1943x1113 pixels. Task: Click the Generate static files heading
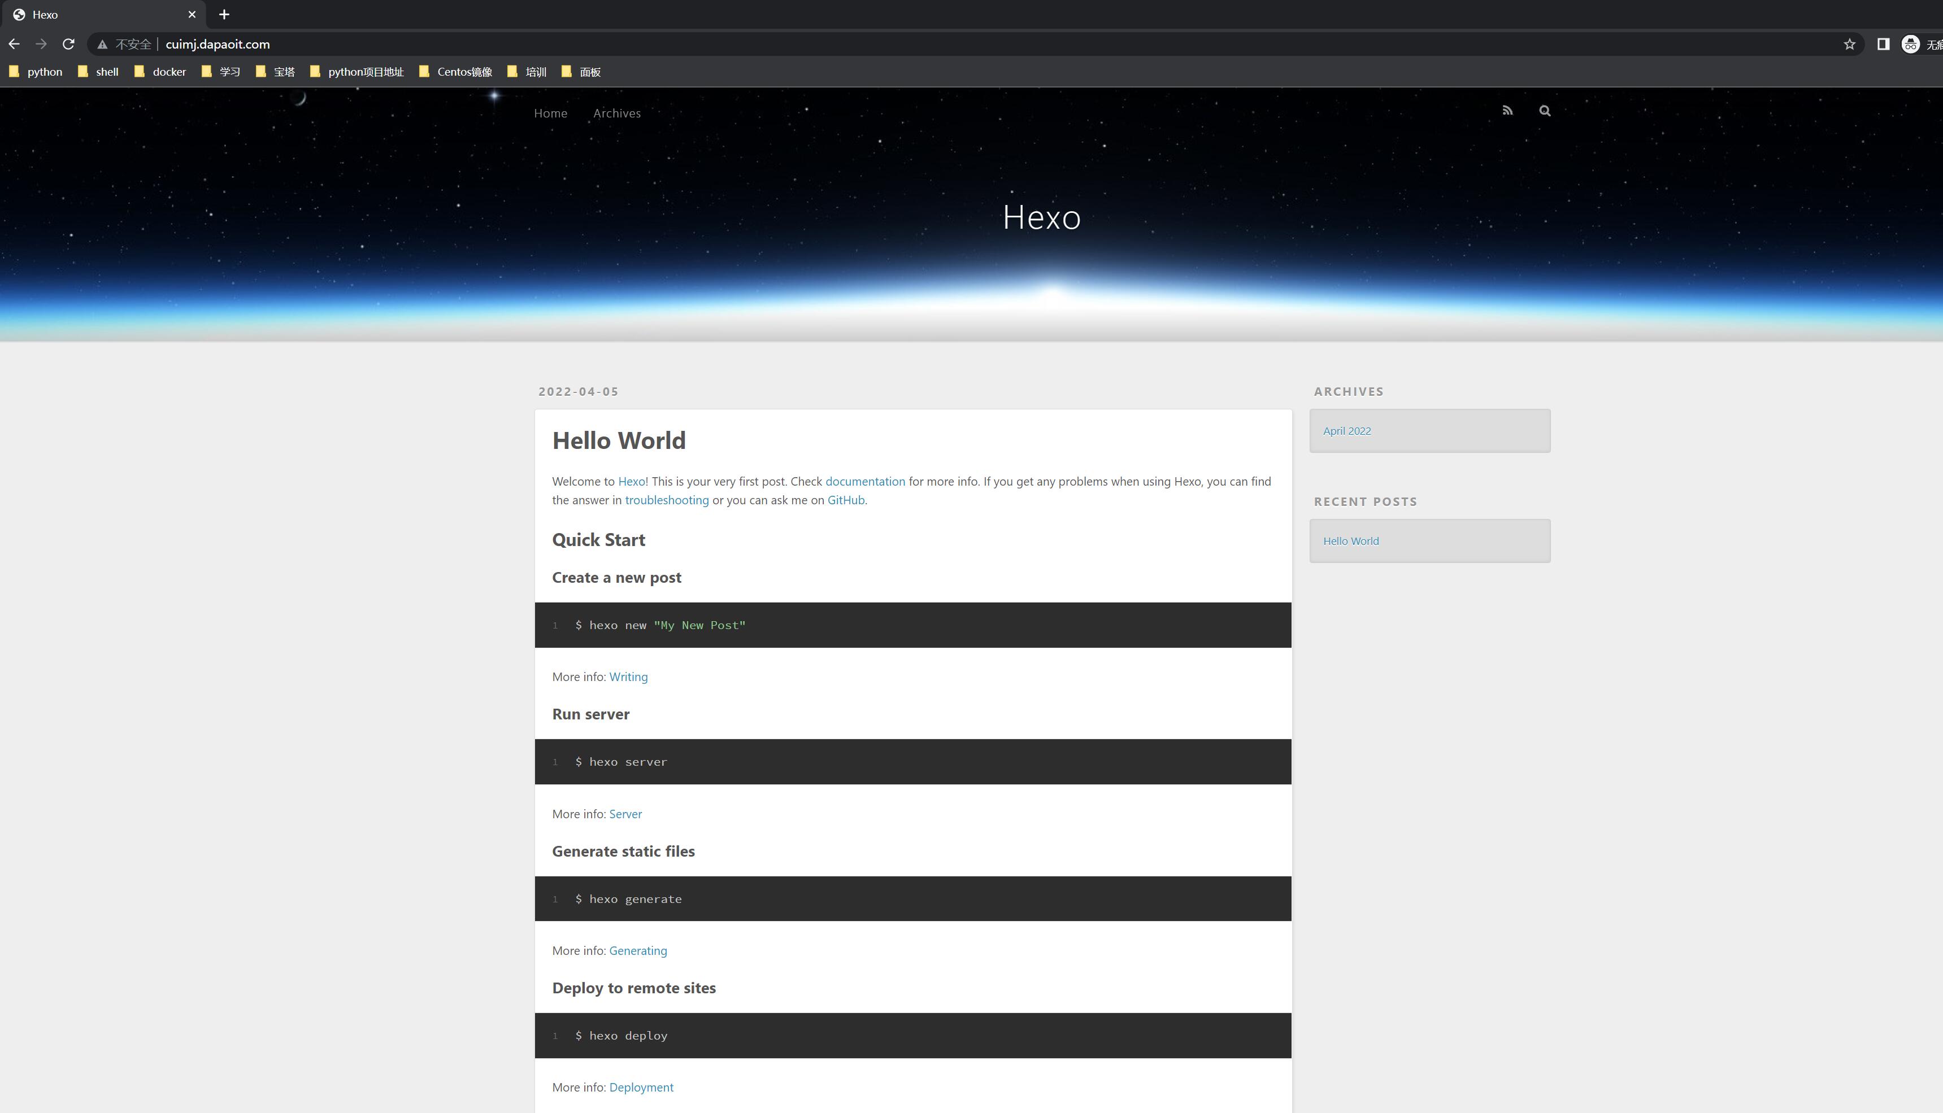point(623,852)
